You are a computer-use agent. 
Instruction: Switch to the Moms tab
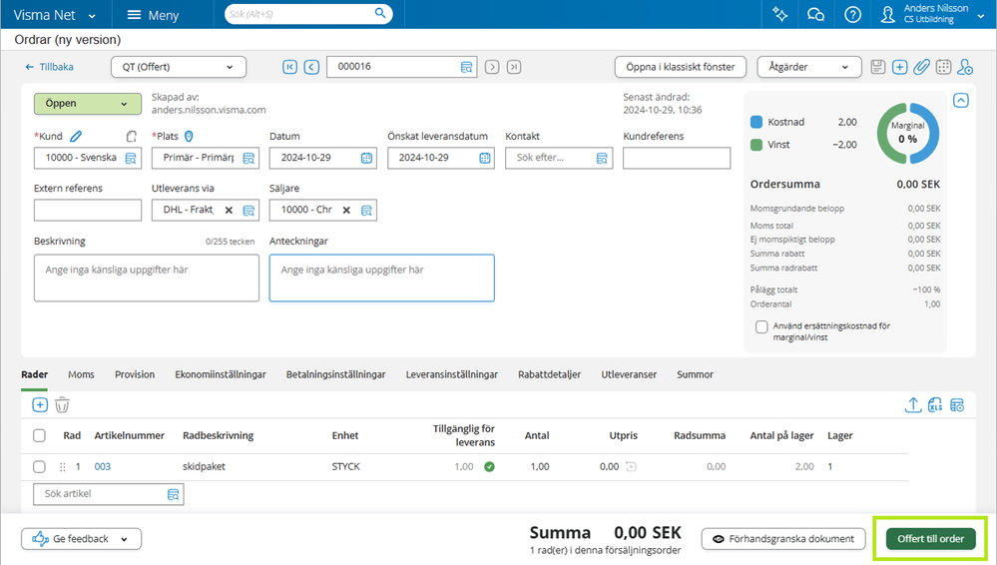pyautogui.click(x=81, y=374)
